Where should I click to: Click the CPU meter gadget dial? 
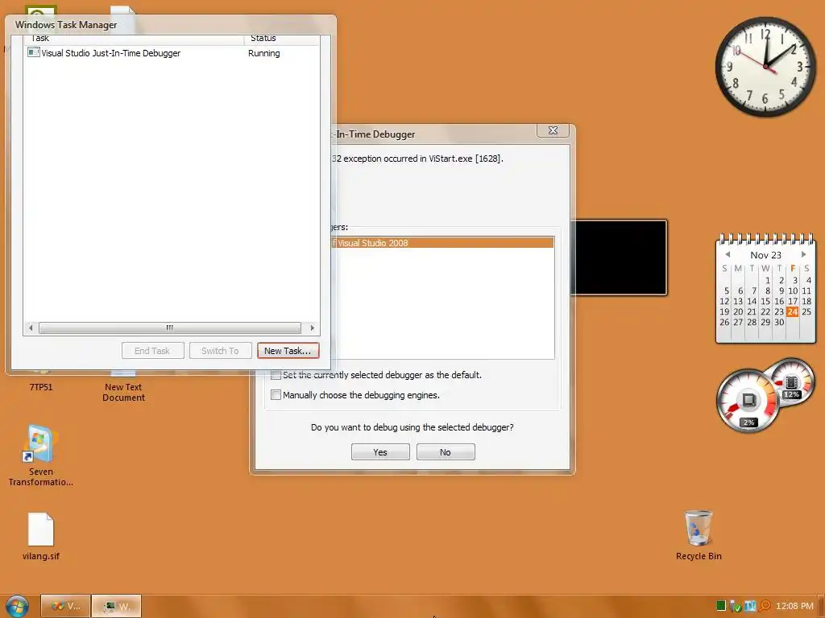(x=748, y=402)
